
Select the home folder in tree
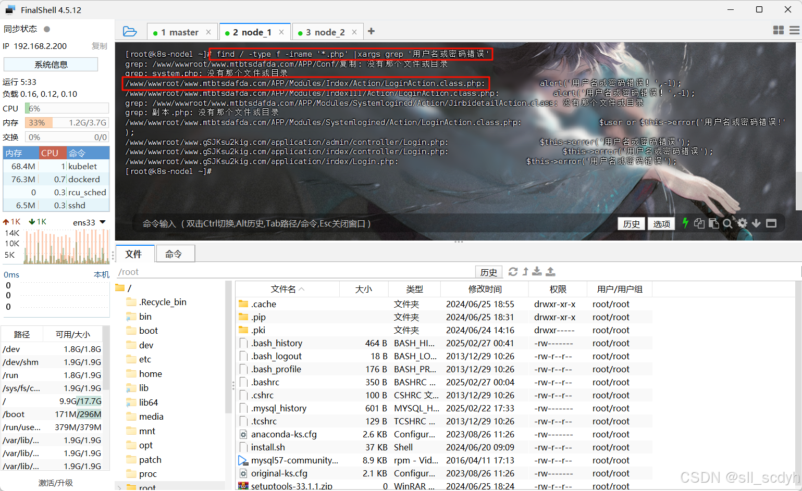pyautogui.click(x=150, y=374)
